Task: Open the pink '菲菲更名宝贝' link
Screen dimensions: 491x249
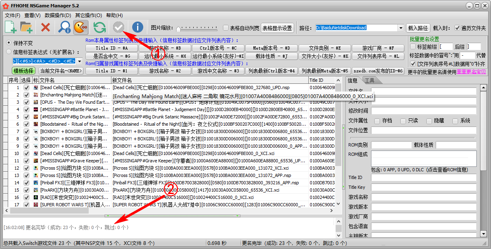Action: tap(471, 72)
